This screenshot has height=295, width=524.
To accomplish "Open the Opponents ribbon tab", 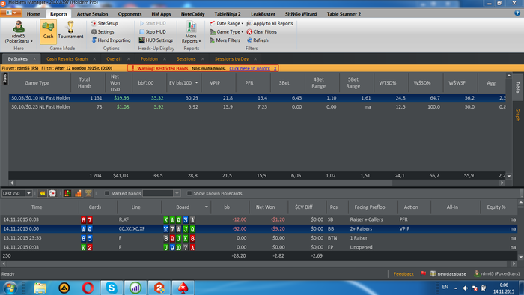I will [130, 14].
